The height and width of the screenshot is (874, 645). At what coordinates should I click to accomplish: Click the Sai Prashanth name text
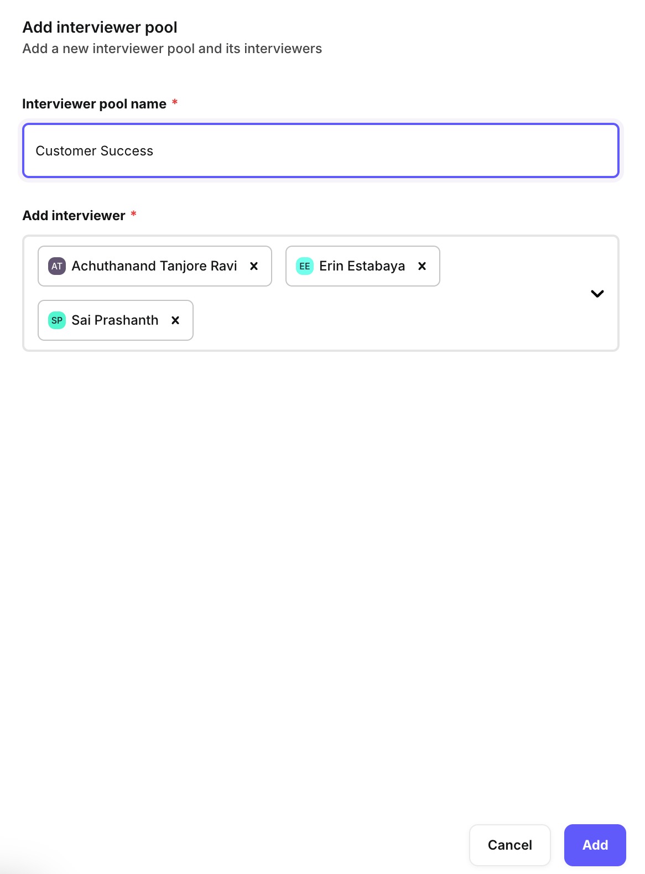[x=115, y=320]
